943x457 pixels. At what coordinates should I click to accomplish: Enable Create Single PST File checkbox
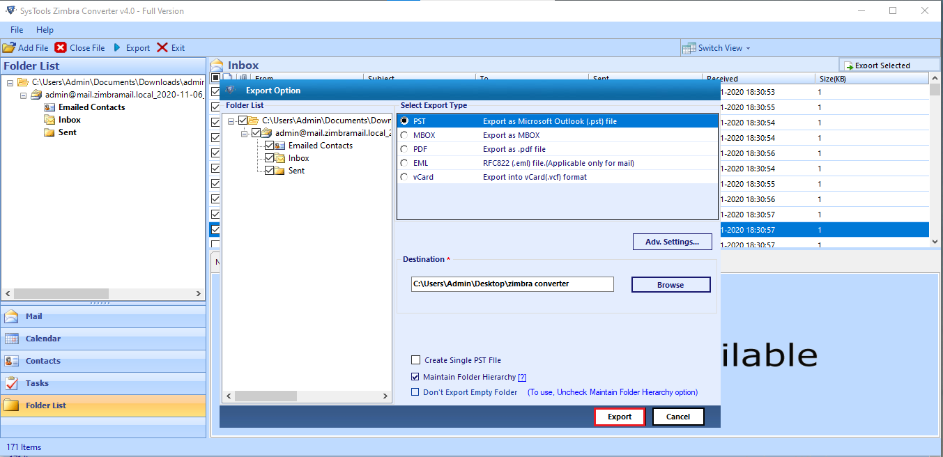[416, 360]
